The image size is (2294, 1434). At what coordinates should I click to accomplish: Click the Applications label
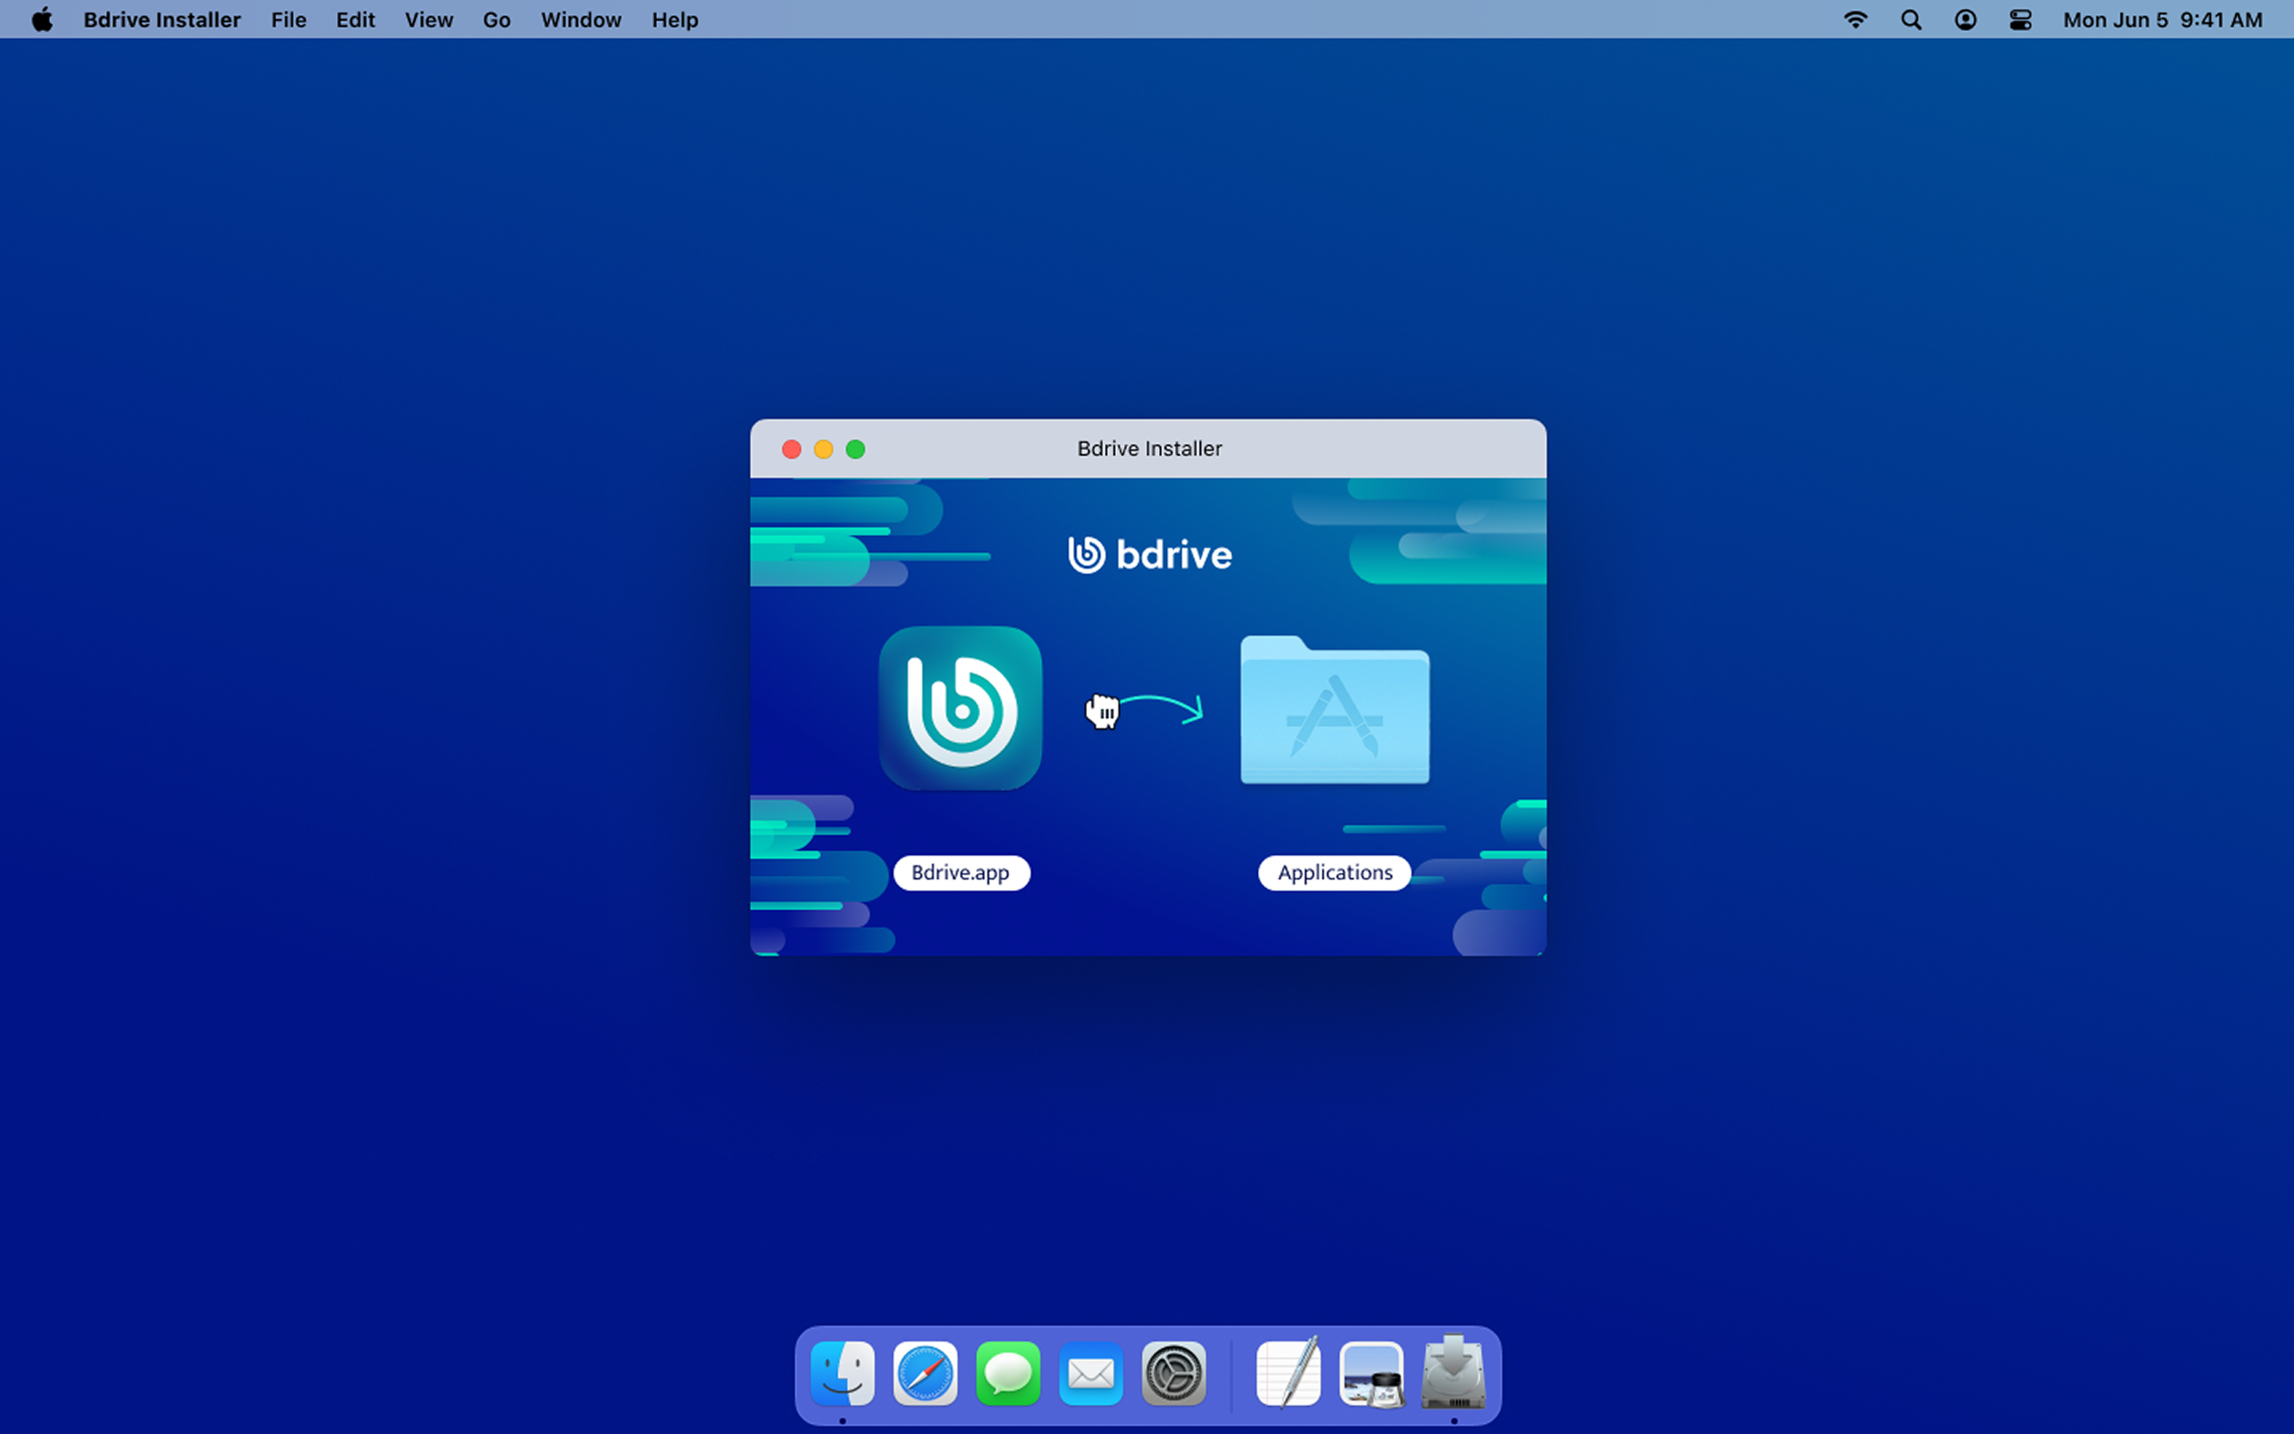1335,872
